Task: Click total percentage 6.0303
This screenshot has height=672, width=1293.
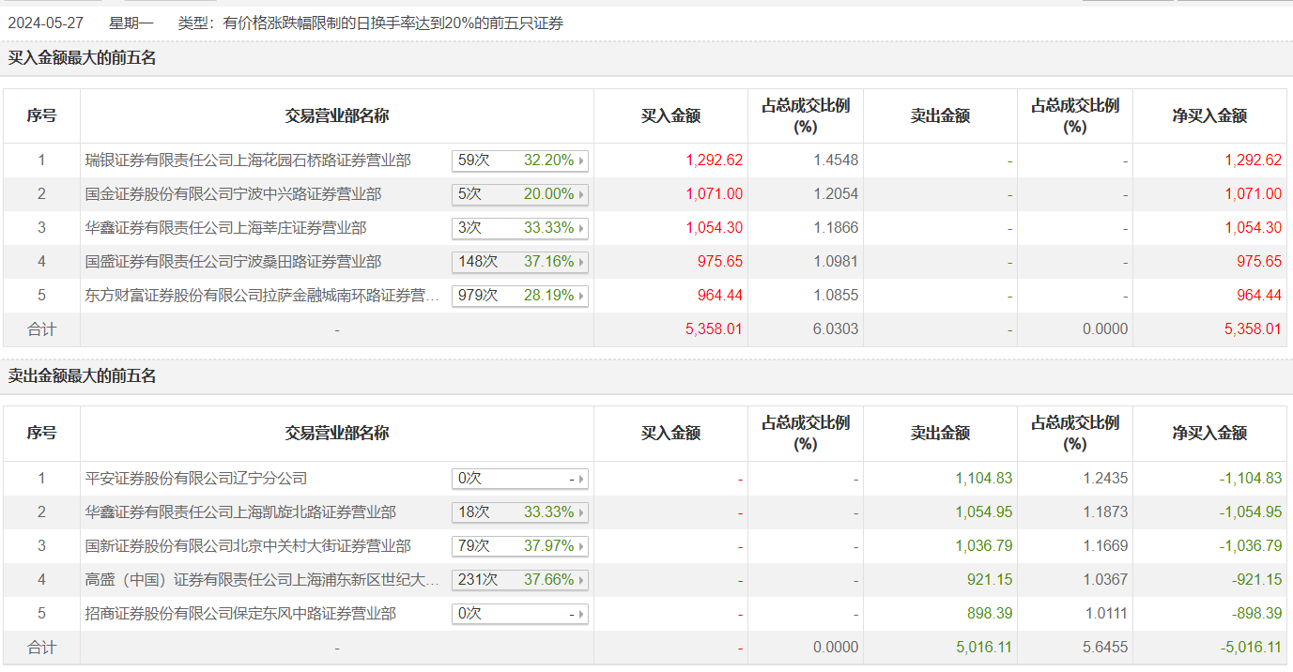Action: 836,329
